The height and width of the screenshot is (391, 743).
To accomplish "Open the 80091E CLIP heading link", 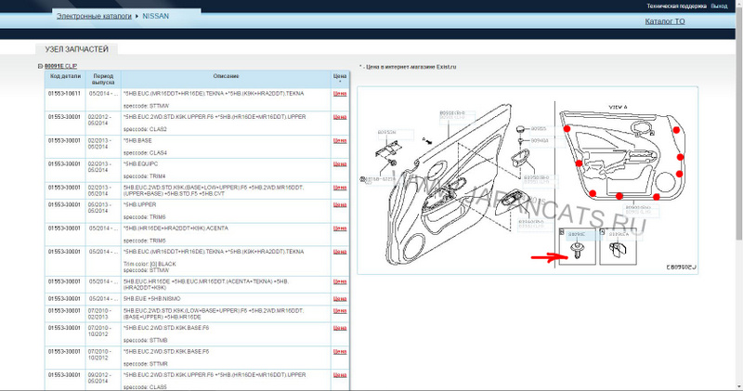I will pos(60,66).
